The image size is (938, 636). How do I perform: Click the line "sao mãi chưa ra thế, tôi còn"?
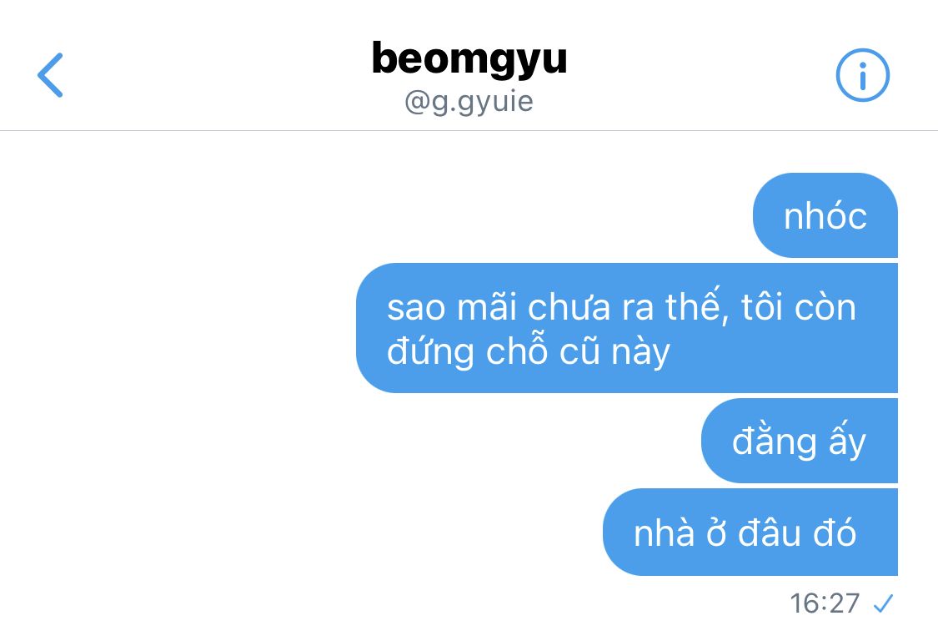click(621, 306)
